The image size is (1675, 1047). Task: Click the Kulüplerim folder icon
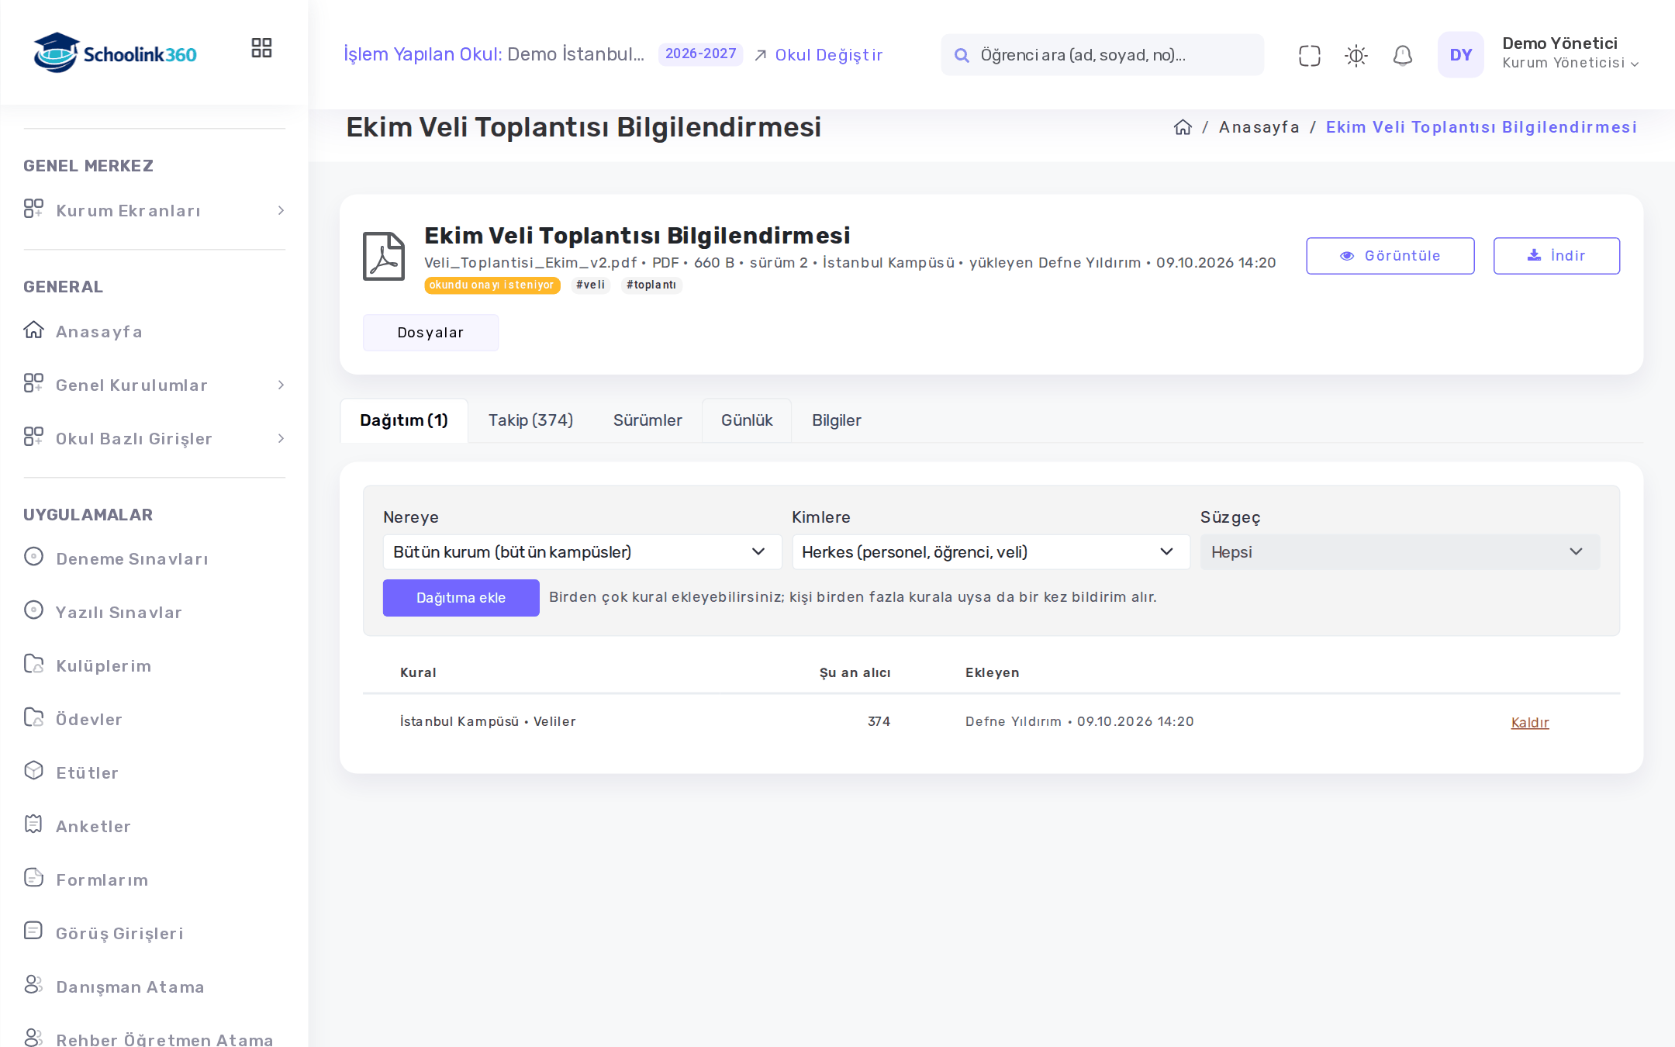33,664
